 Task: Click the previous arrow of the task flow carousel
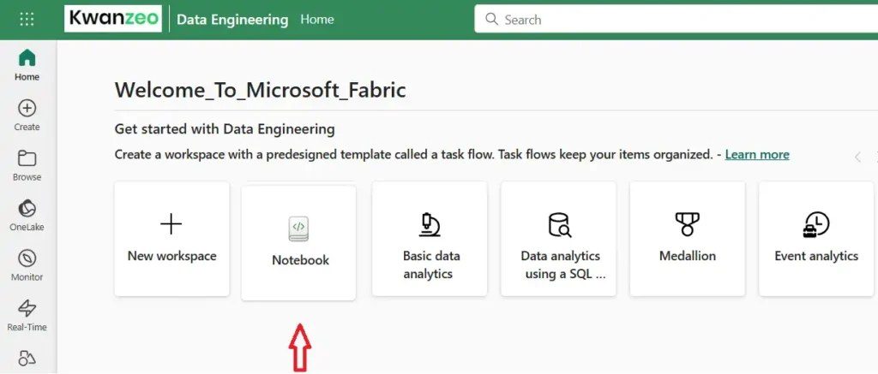point(857,157)
